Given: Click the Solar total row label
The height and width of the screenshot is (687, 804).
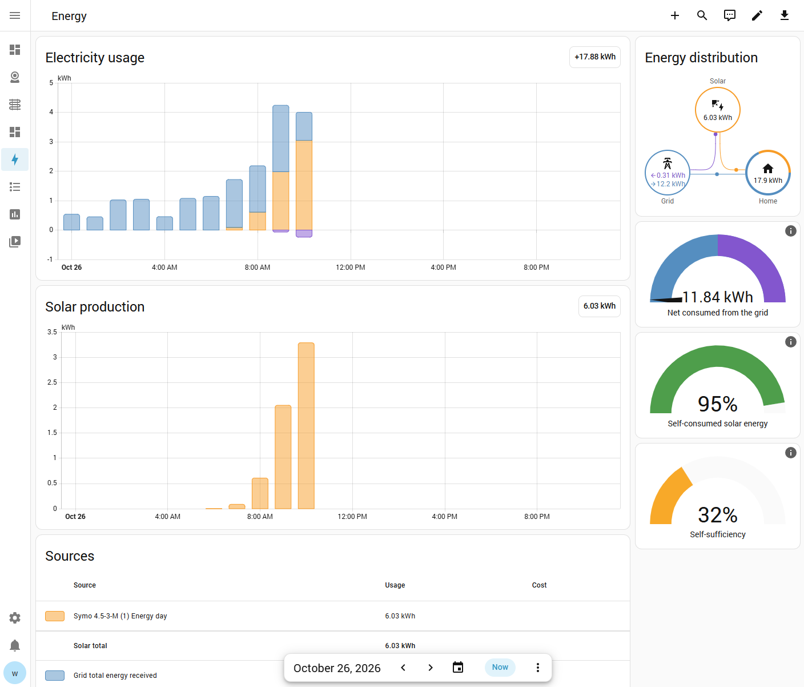Looking at the screenshot, I should (90, 646).
